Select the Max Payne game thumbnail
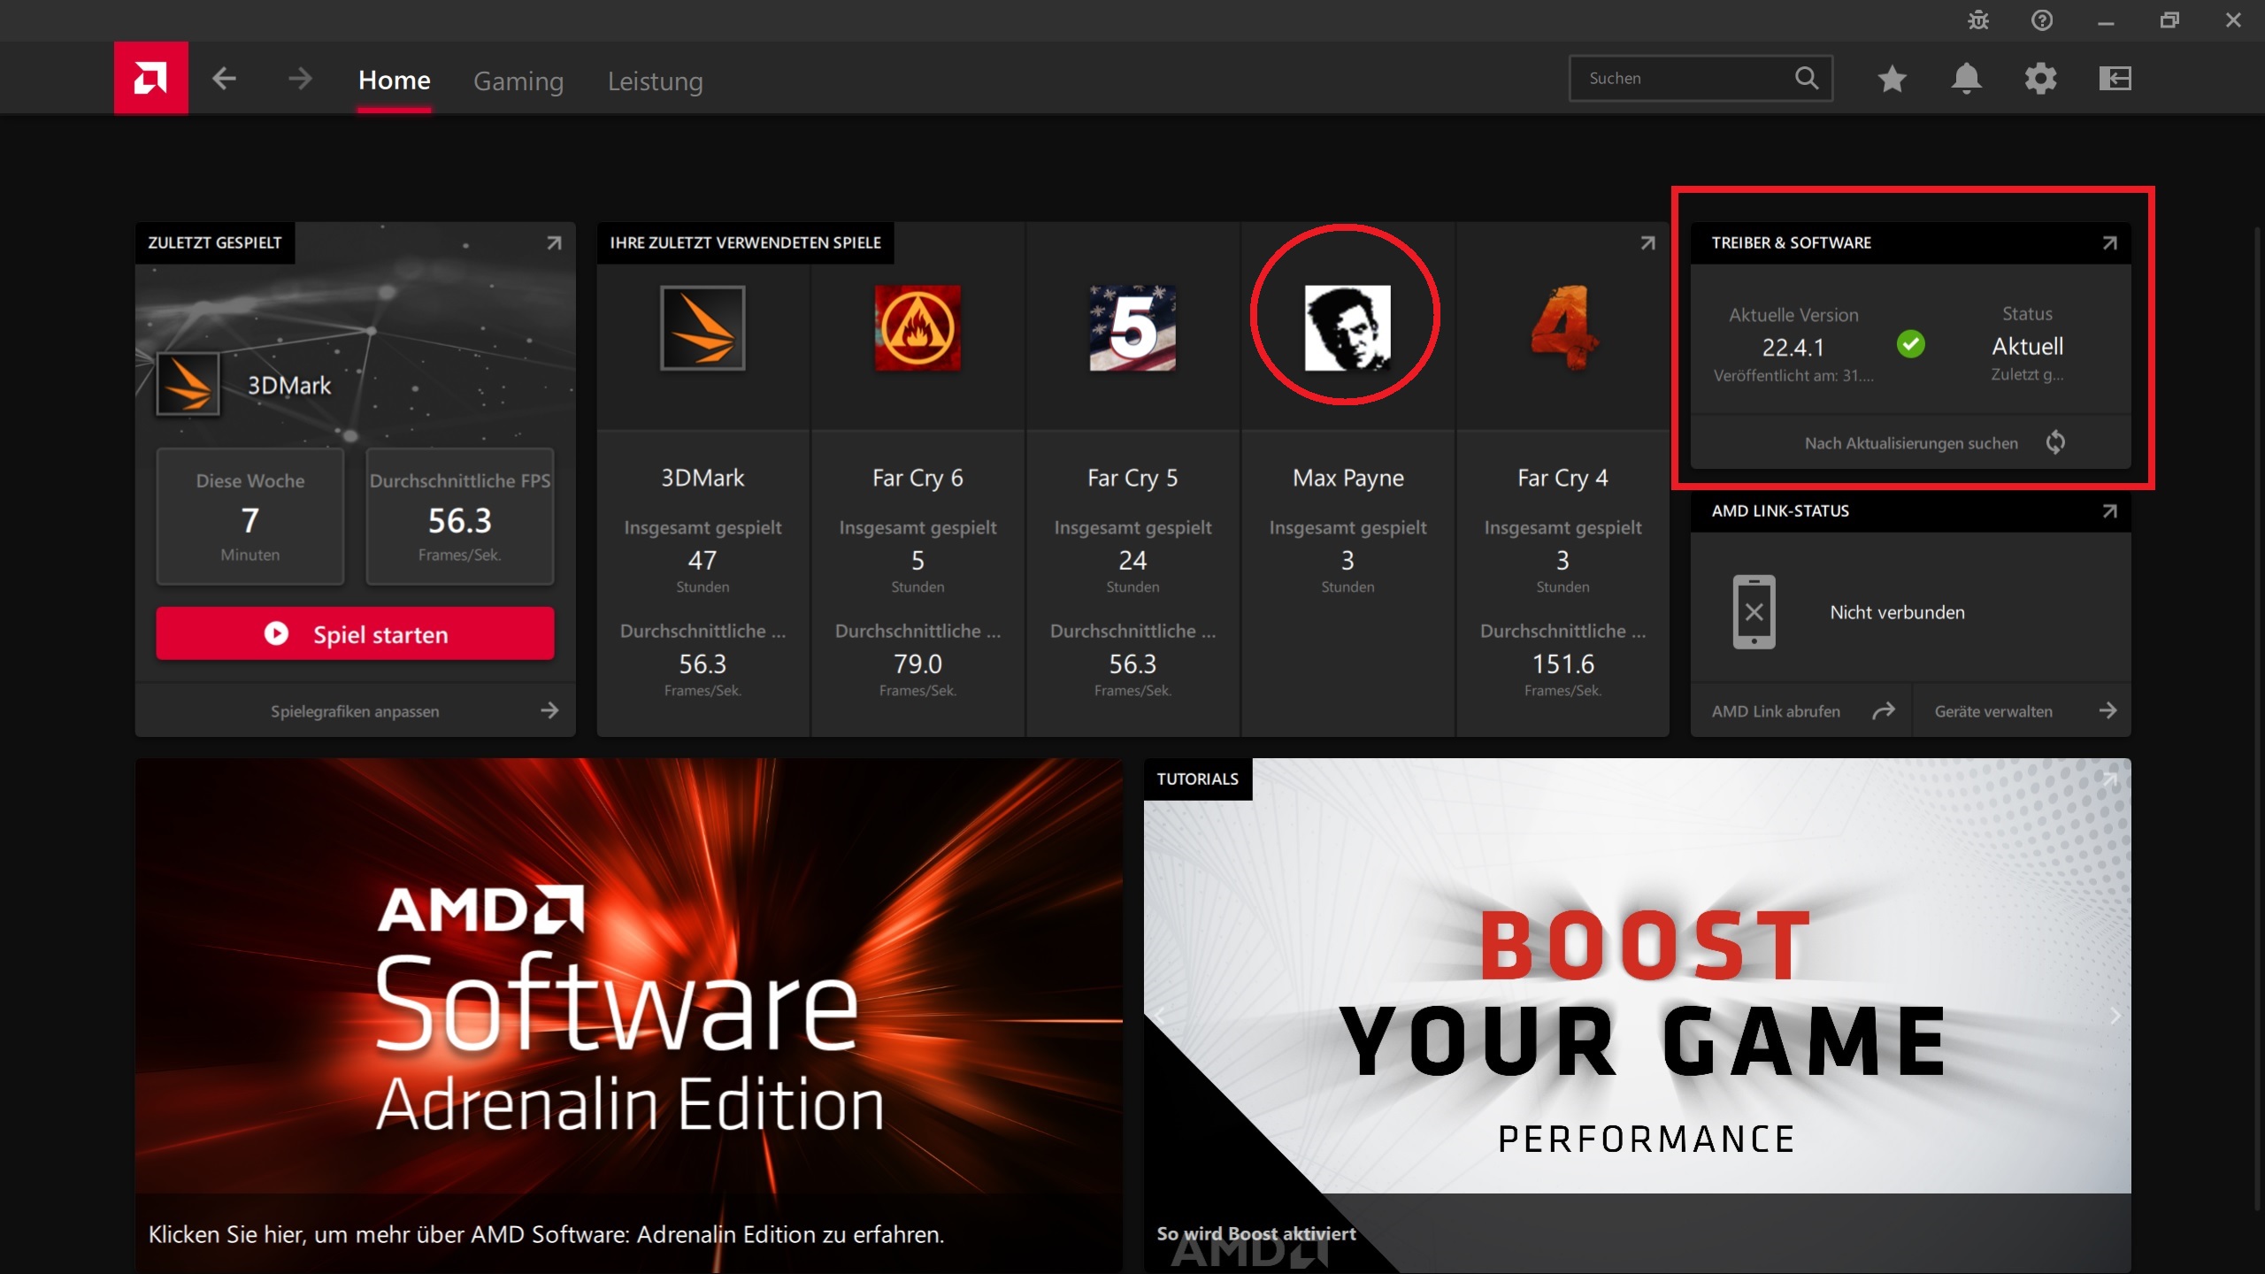 pos(1347,327)
